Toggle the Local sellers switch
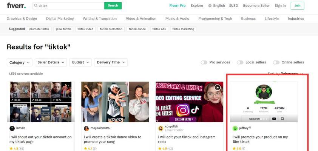The height and width of the screenshot is (151, 318). tap(240, 62)
